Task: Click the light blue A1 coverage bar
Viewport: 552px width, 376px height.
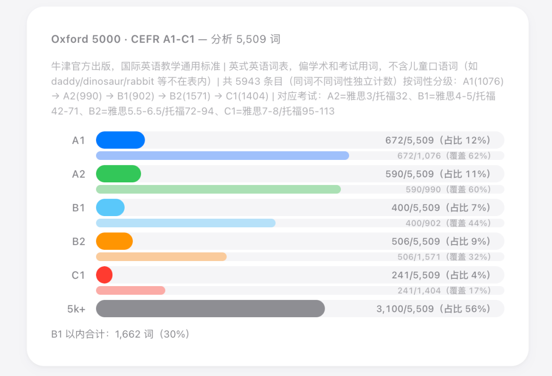Action: (222, 156)
